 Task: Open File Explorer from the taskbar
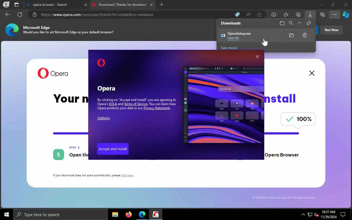coord(115,215)
